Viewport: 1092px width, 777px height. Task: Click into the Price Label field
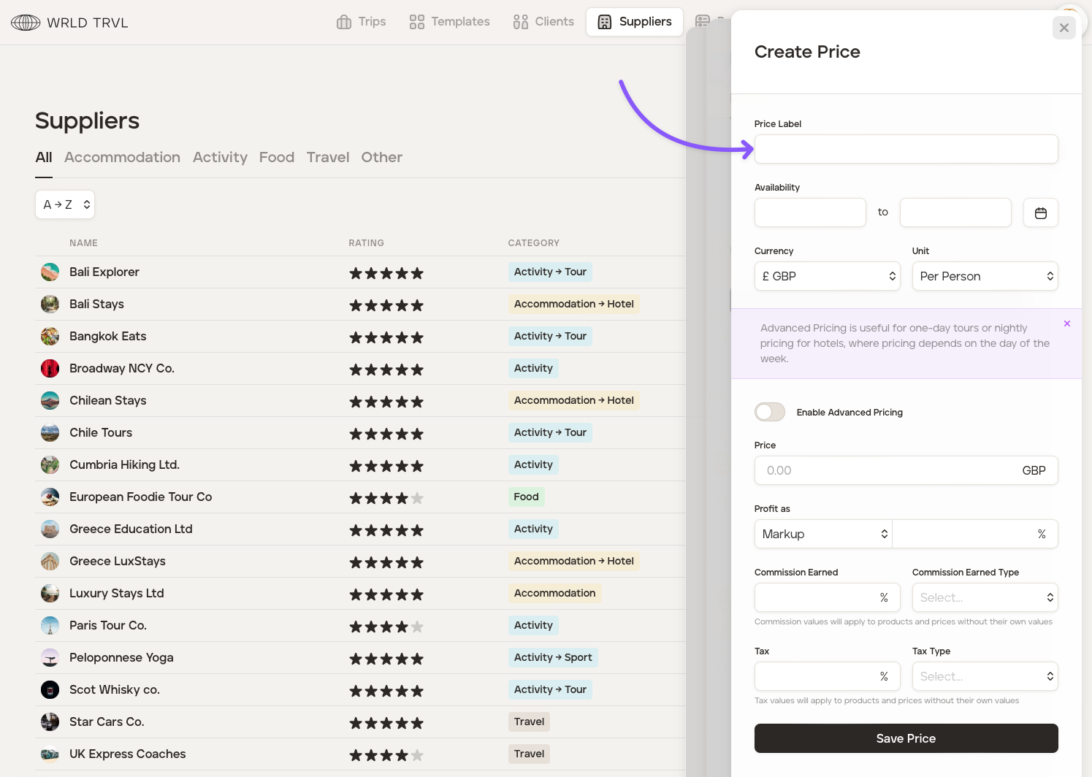[906, 149]
